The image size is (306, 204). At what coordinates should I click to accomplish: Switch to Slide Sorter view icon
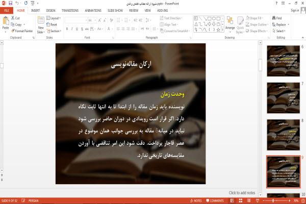[x=240, y=200]
